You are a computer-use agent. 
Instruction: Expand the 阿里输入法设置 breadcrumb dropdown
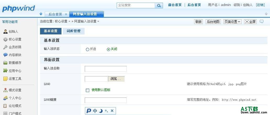(x=98, y=22)
